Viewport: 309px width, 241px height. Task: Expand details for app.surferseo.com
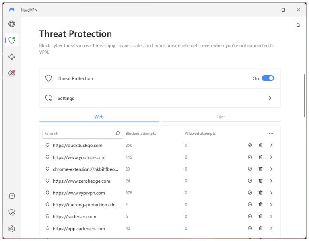(x=271, y=228)
